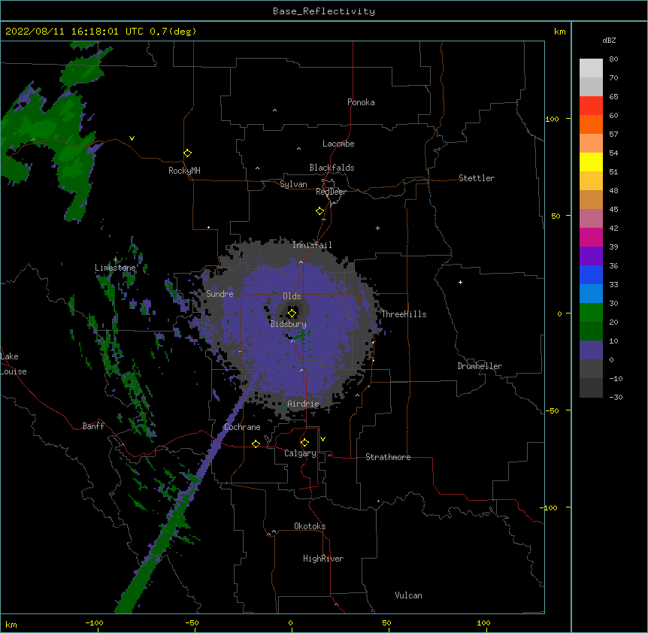Click the Sylvan label
Viewport: 648px width, 633px height.
click(x=293, y=184)
